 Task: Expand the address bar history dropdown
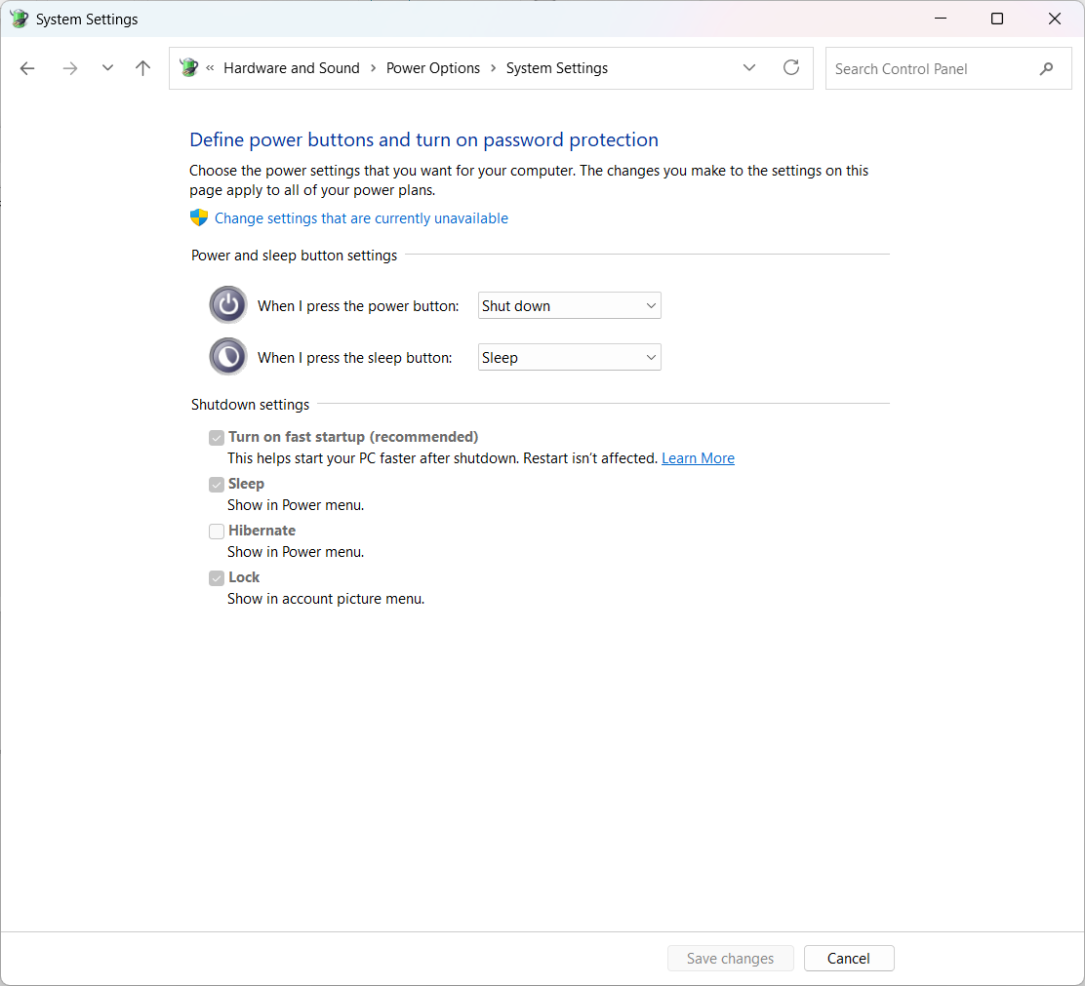pos(749,68)
